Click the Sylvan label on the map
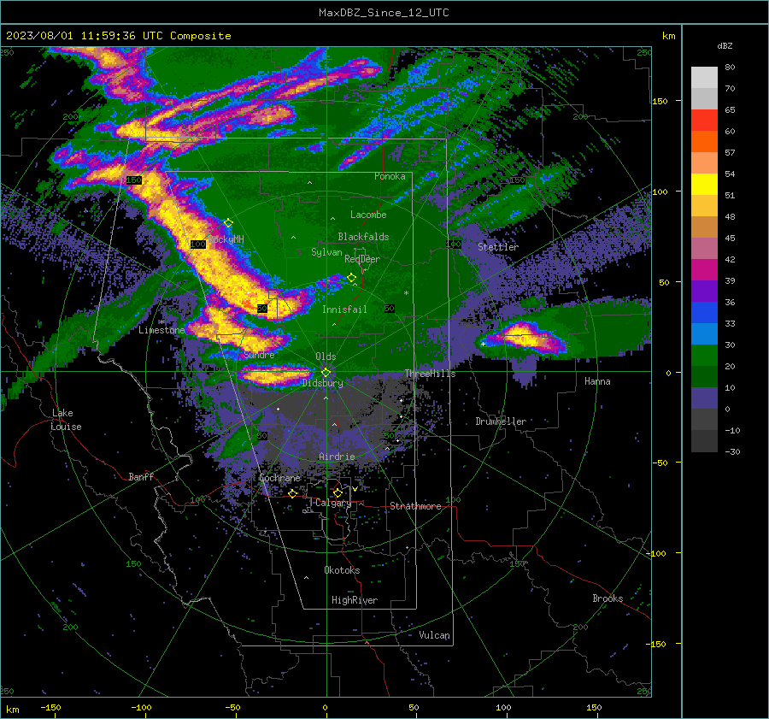This screenshot has width=769, height=719. click(x=326, y=252)
